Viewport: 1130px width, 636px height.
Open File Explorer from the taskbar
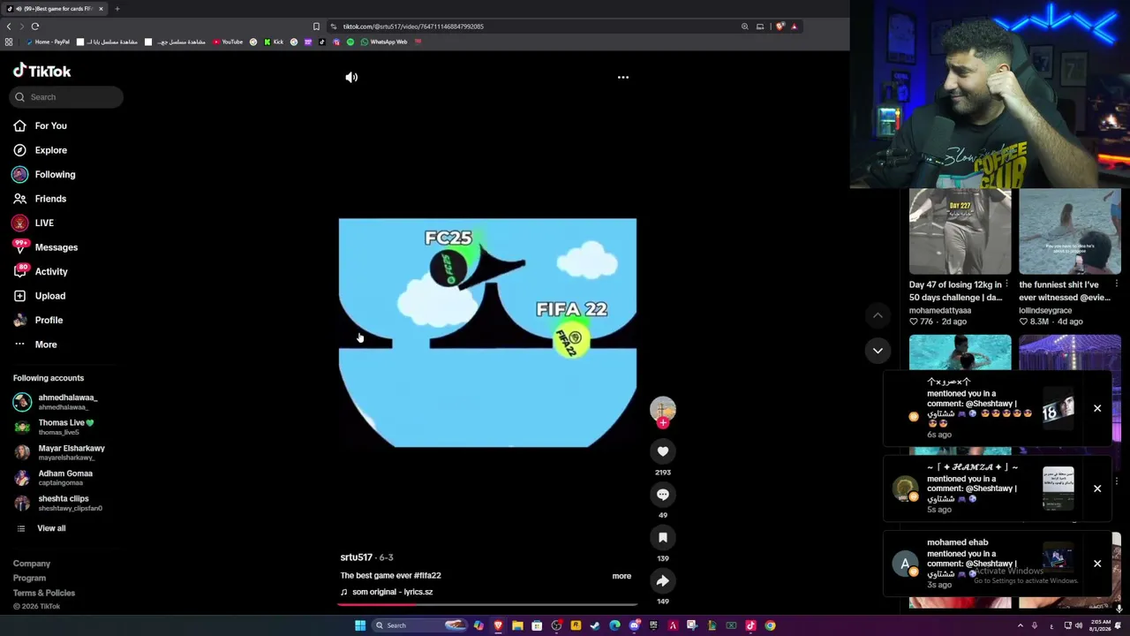[517, 625]
